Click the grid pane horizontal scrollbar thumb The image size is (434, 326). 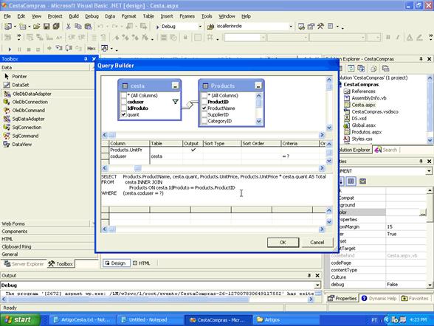[137, 168]
